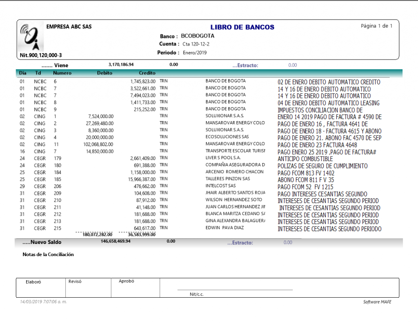
Task: Click the Enero/2019 period value
Action: (x=195, y=53)
